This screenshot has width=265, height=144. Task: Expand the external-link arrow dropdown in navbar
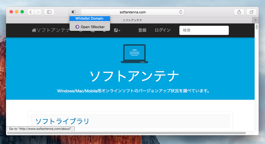117,30
